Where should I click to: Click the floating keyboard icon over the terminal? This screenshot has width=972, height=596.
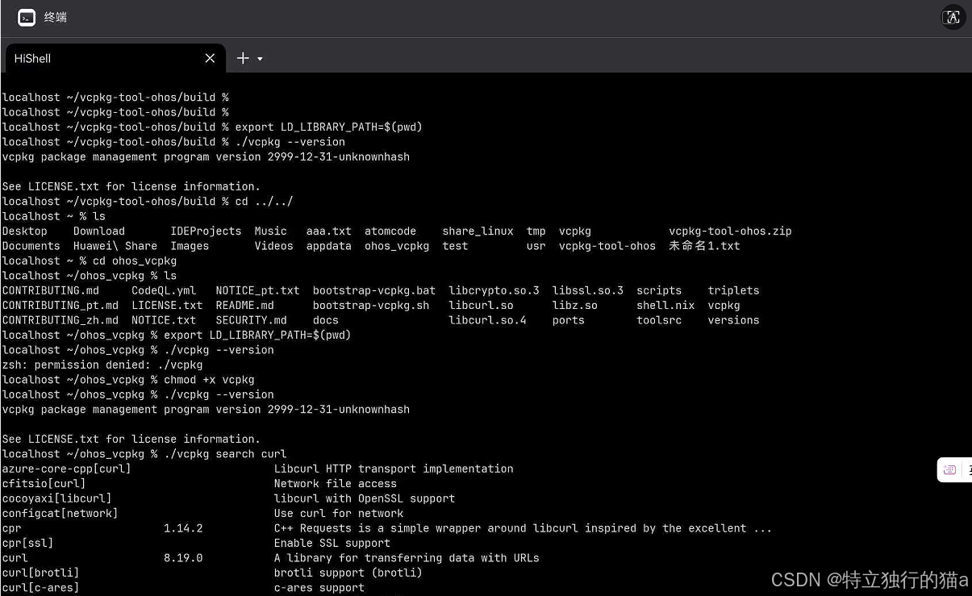pyautogui.click(x=949, y=469)
